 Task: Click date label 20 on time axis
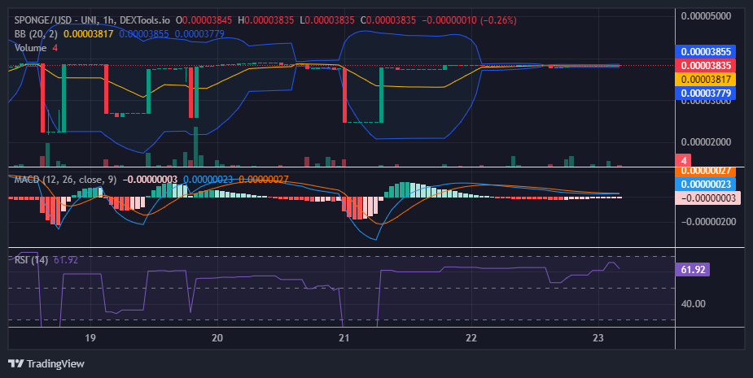point(217,337)
